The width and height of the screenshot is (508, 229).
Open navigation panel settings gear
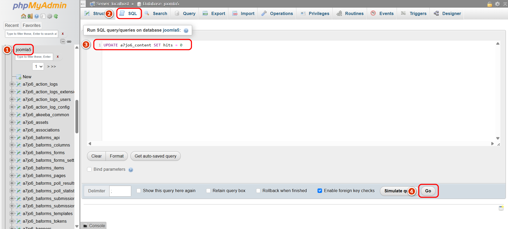pyautogui.click(x=49, y=16)
